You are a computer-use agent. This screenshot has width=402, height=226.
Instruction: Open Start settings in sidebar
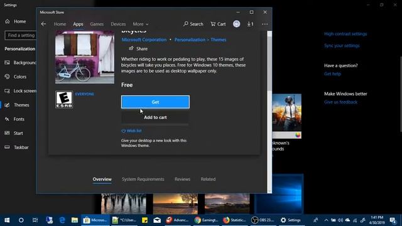click(x=14, y=133)
